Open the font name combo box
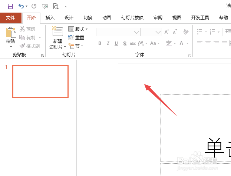The image size is (231, 176). coord(118,32)
